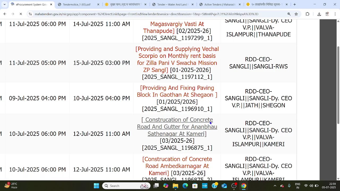The width and height of the screenshot is (340, 191).
Task: Open the Concrete Road Ambedkarnagar At Kameri tender
Action: point(177,166)
